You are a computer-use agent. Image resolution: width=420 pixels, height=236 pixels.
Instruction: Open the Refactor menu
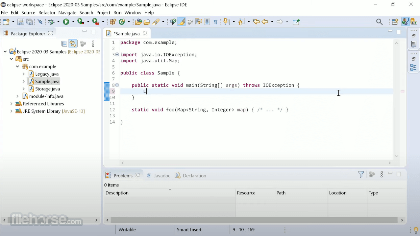47,12
